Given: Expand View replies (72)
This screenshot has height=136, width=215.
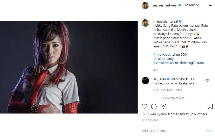Looking at the screenshot, I should point(173,98).
